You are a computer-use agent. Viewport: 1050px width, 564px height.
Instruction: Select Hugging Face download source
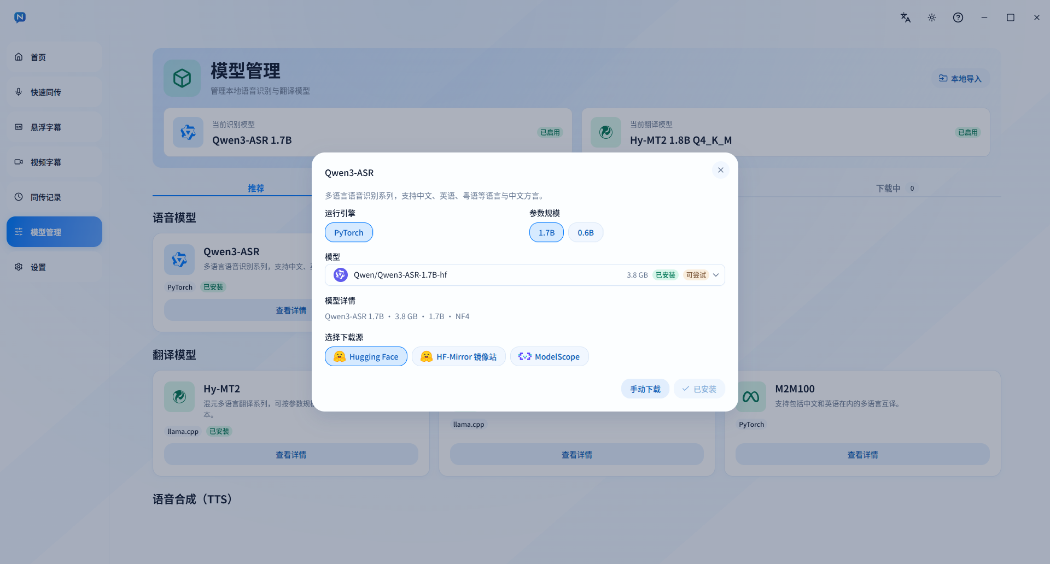366,356
